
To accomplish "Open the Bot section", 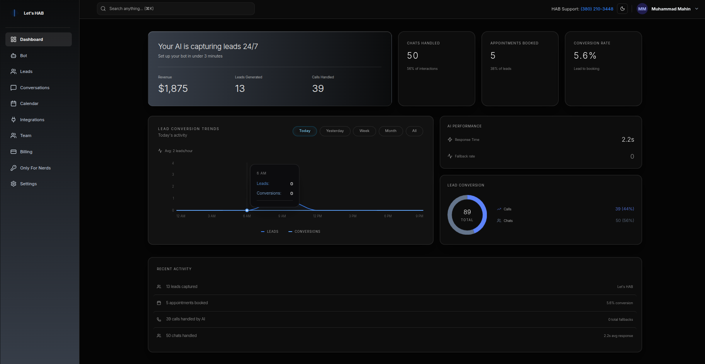I will pos(39,56).
